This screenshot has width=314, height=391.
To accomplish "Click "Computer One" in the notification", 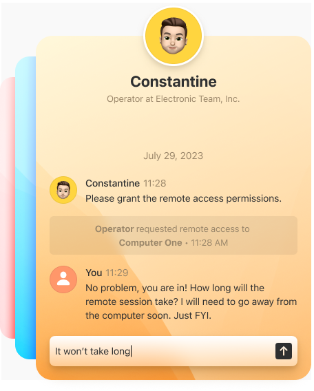I will click(150, 242).
